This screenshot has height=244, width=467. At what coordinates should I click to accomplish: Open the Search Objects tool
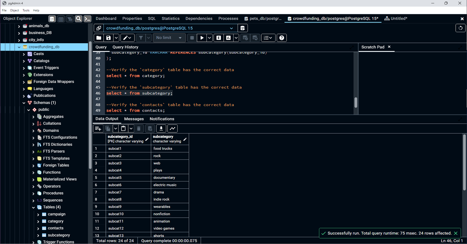[x=78, y=19]
